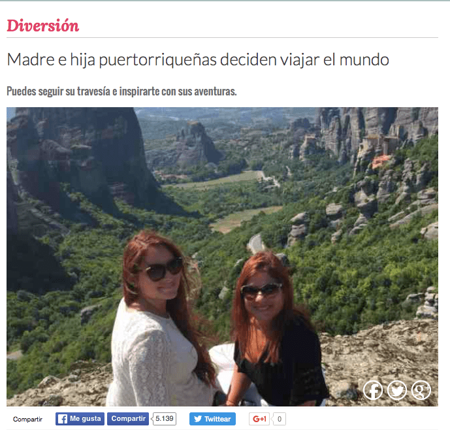Image resolution: width=450 pixels, height=430 pixels.
Task: Click the Google +1 count bubble showing 0
Action: [279, 419]
